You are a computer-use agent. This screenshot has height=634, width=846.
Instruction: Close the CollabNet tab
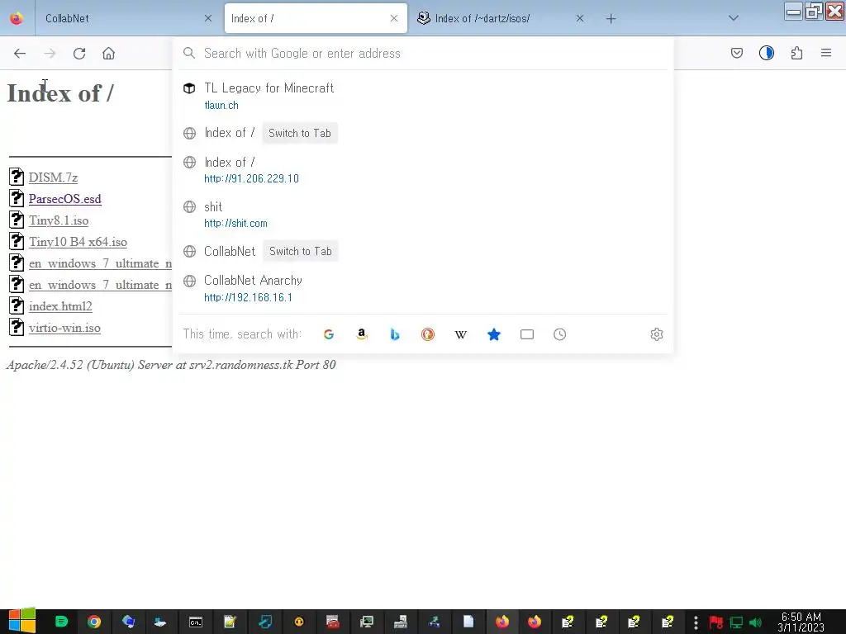208,18
